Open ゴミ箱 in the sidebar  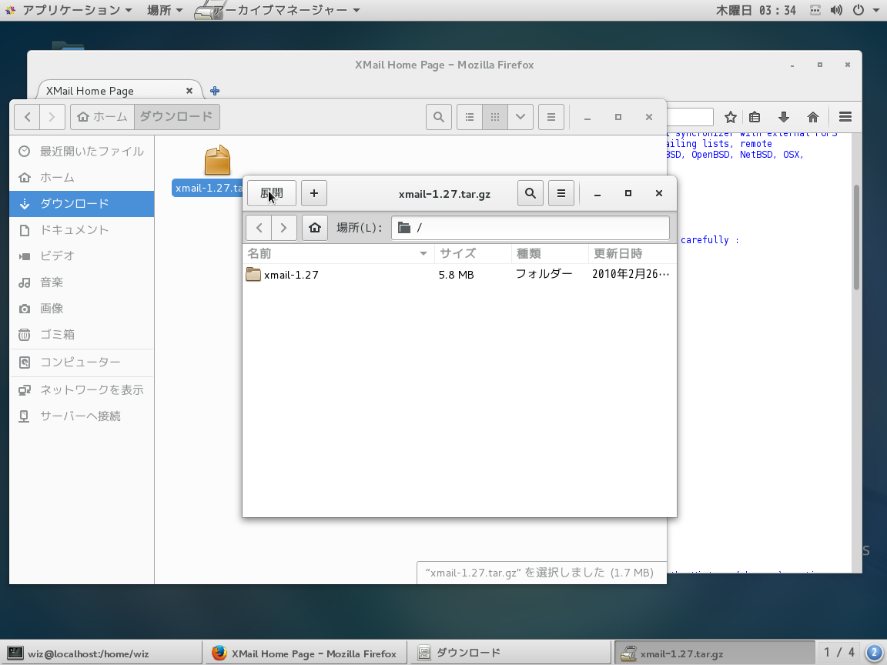tap(82, 335)
